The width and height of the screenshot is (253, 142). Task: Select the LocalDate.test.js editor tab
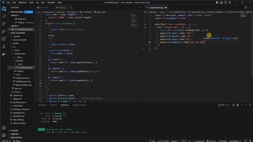click(157, 7)
